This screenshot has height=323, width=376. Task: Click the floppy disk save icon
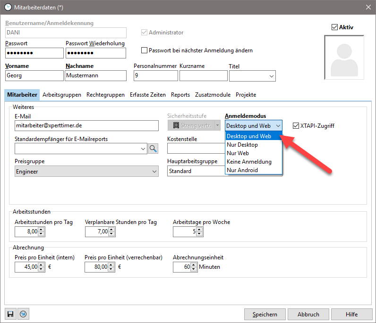10,314
